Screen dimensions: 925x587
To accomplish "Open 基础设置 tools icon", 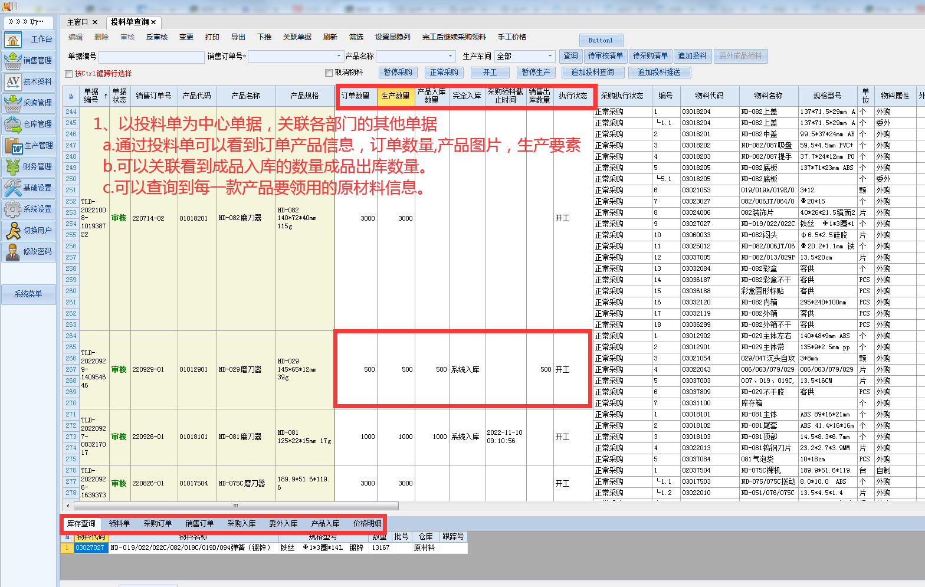I will [13, 188].
